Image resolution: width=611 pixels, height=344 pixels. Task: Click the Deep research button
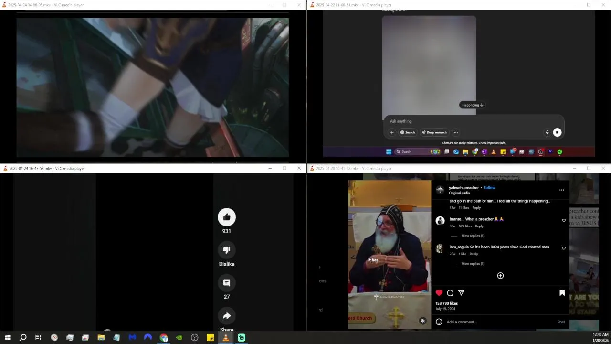[434, 132]
